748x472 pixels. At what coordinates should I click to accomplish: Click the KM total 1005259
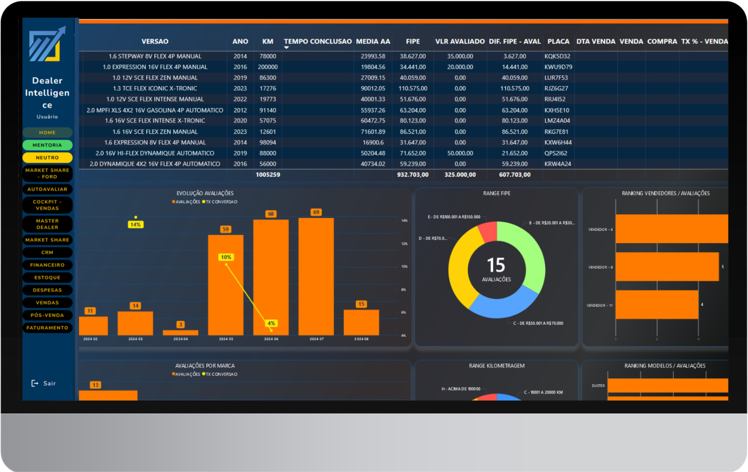[268, 175]
